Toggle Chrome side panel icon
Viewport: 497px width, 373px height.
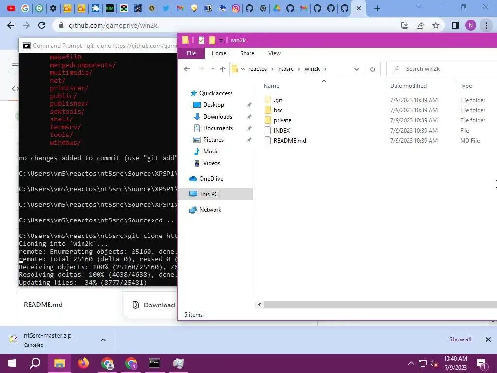coord(455,25)
